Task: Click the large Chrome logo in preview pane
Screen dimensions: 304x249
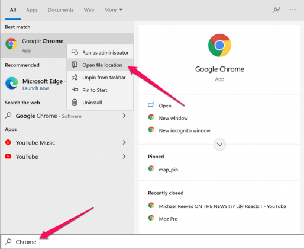Action: click(x=219, y=45)
